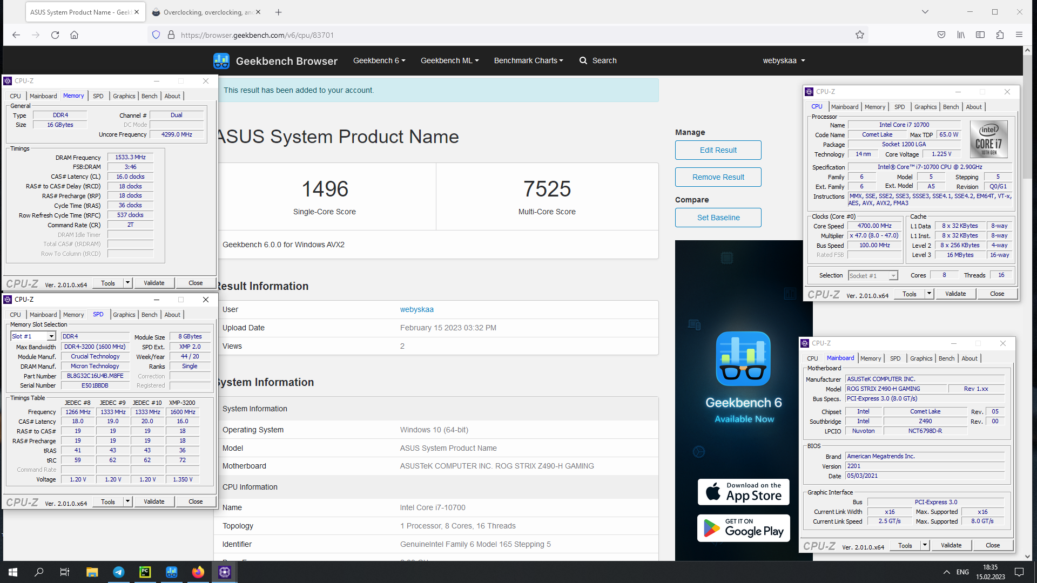This screenshot has width=1037, height=583.
Task: Open PyCharm from the taskbar
Action: click(145, 572)
